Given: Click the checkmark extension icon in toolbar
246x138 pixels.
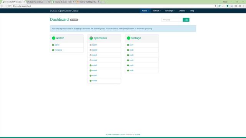Looking at the screenshot, I should (219, 6).
